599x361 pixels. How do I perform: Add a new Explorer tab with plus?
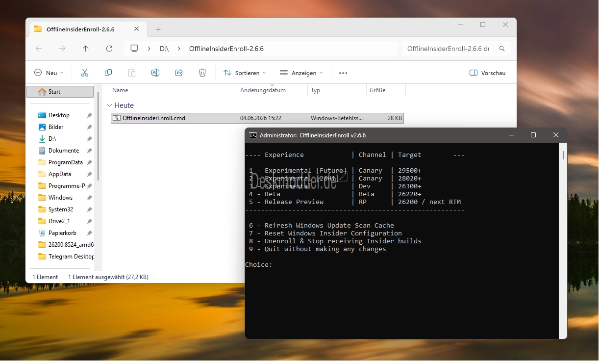tap(158, 29)
